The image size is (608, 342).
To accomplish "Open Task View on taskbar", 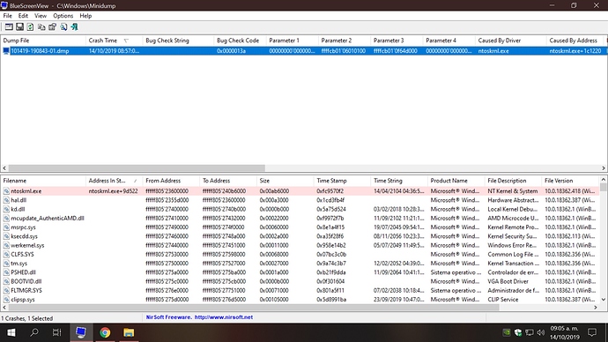I will (x=57, y=332).
